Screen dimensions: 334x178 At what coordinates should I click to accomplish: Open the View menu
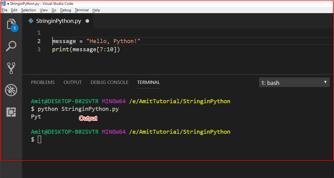click(x=44, y=10)
